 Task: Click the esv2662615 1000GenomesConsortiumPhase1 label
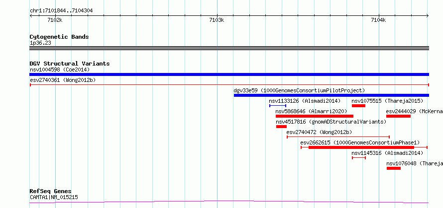click(360, 142)
